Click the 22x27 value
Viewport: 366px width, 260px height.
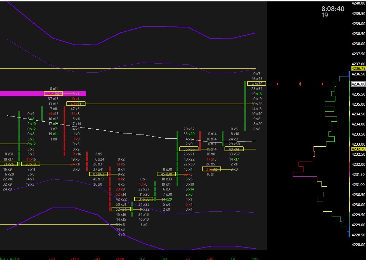click(144, 189)
